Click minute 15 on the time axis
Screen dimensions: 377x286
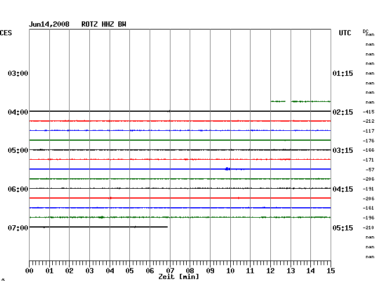pyautogui.click(x=331, y=271)
